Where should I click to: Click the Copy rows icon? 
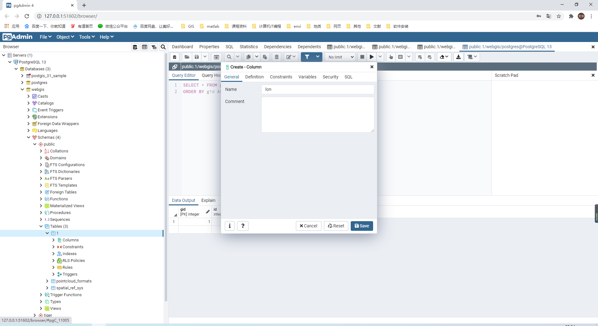[248, 57]
